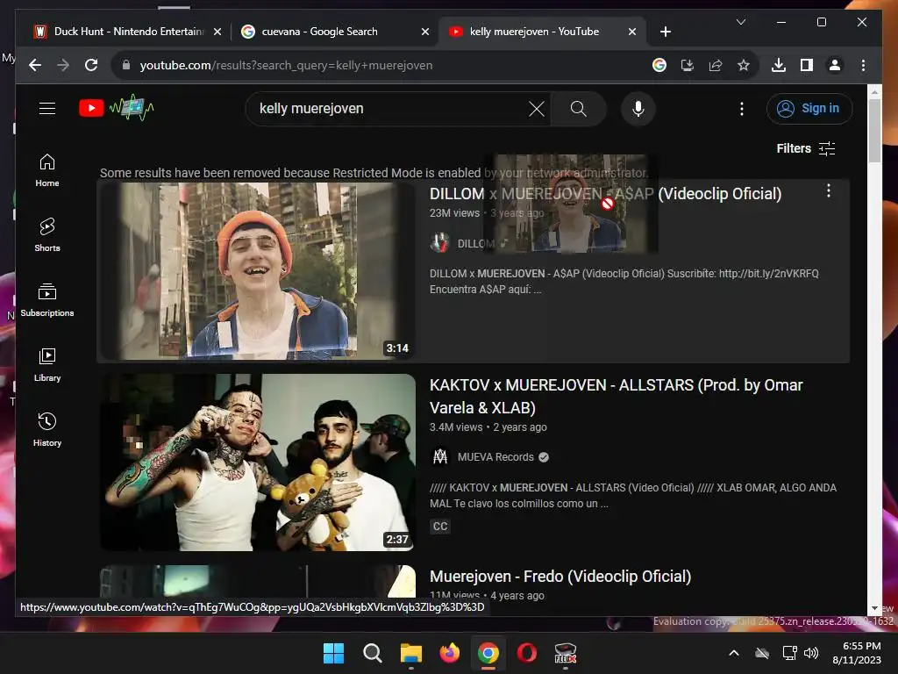Image resolution: width=898 pixels, height=674 pixels.
Task: Clear the search box with the X icon
Action: click(x=537, y=109)
